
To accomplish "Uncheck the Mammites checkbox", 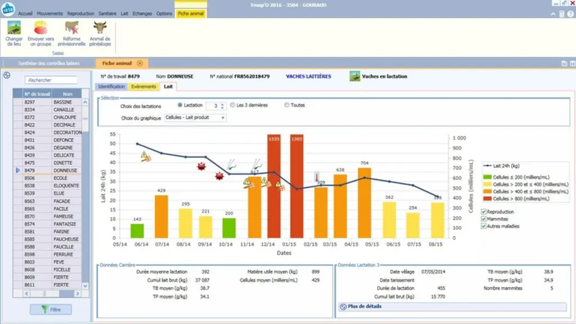I will (484, 219).
